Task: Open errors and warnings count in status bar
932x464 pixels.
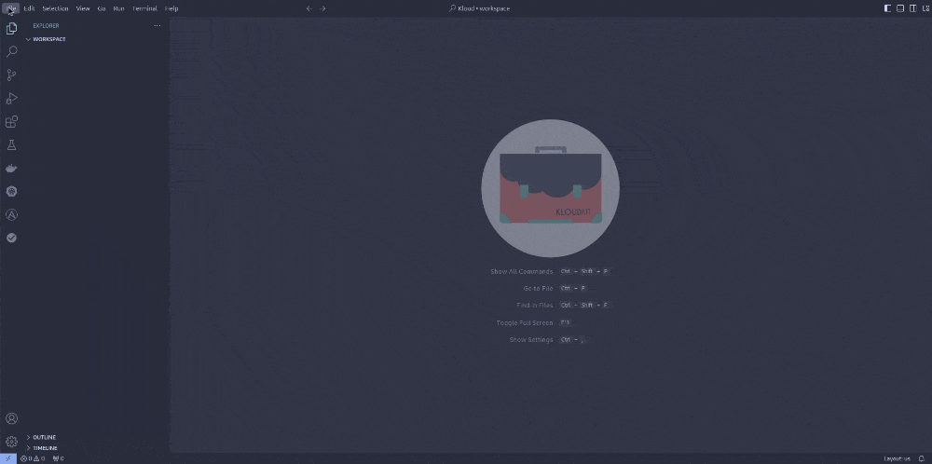Action: [x=33, y=458]
